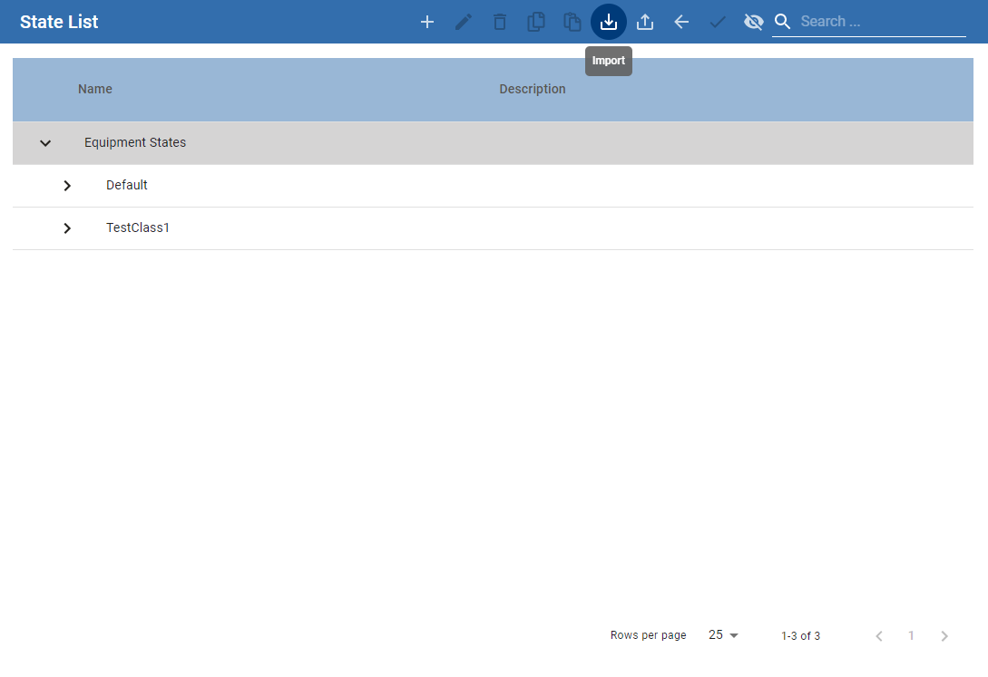Screen dimensions: 988x677
Task: Collapse the Equipment States group chevron
Action: point(45,143)
